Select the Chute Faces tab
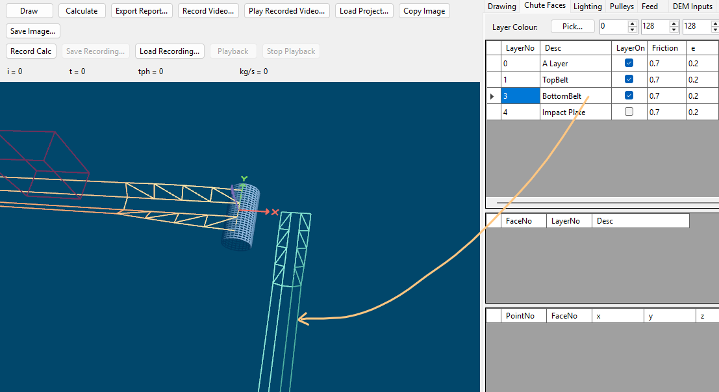Image resolution: width=719 pixels, height=392 pixels. (545, 5)
